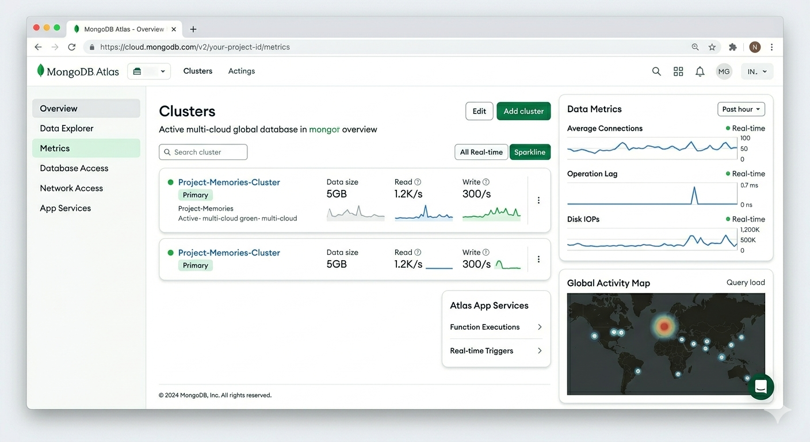Close the MongoDB Atlas browser tab
This screenshot has width=810, height=442.
coord(174,29)
